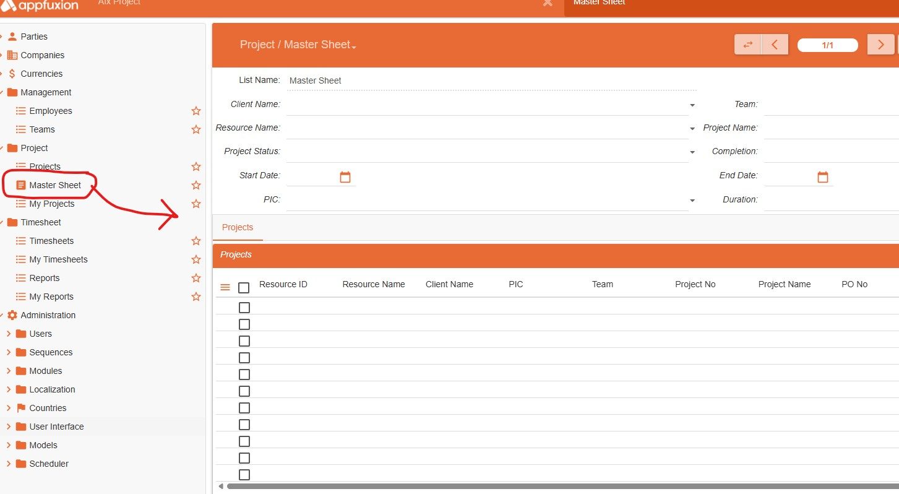The image size is (899, 494).
Task: Sort by Resource ID column header
Action: tap(283, 284)
